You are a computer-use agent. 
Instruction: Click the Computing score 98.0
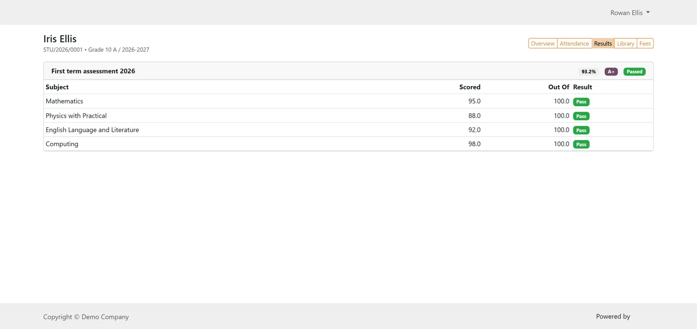(474, 144)
